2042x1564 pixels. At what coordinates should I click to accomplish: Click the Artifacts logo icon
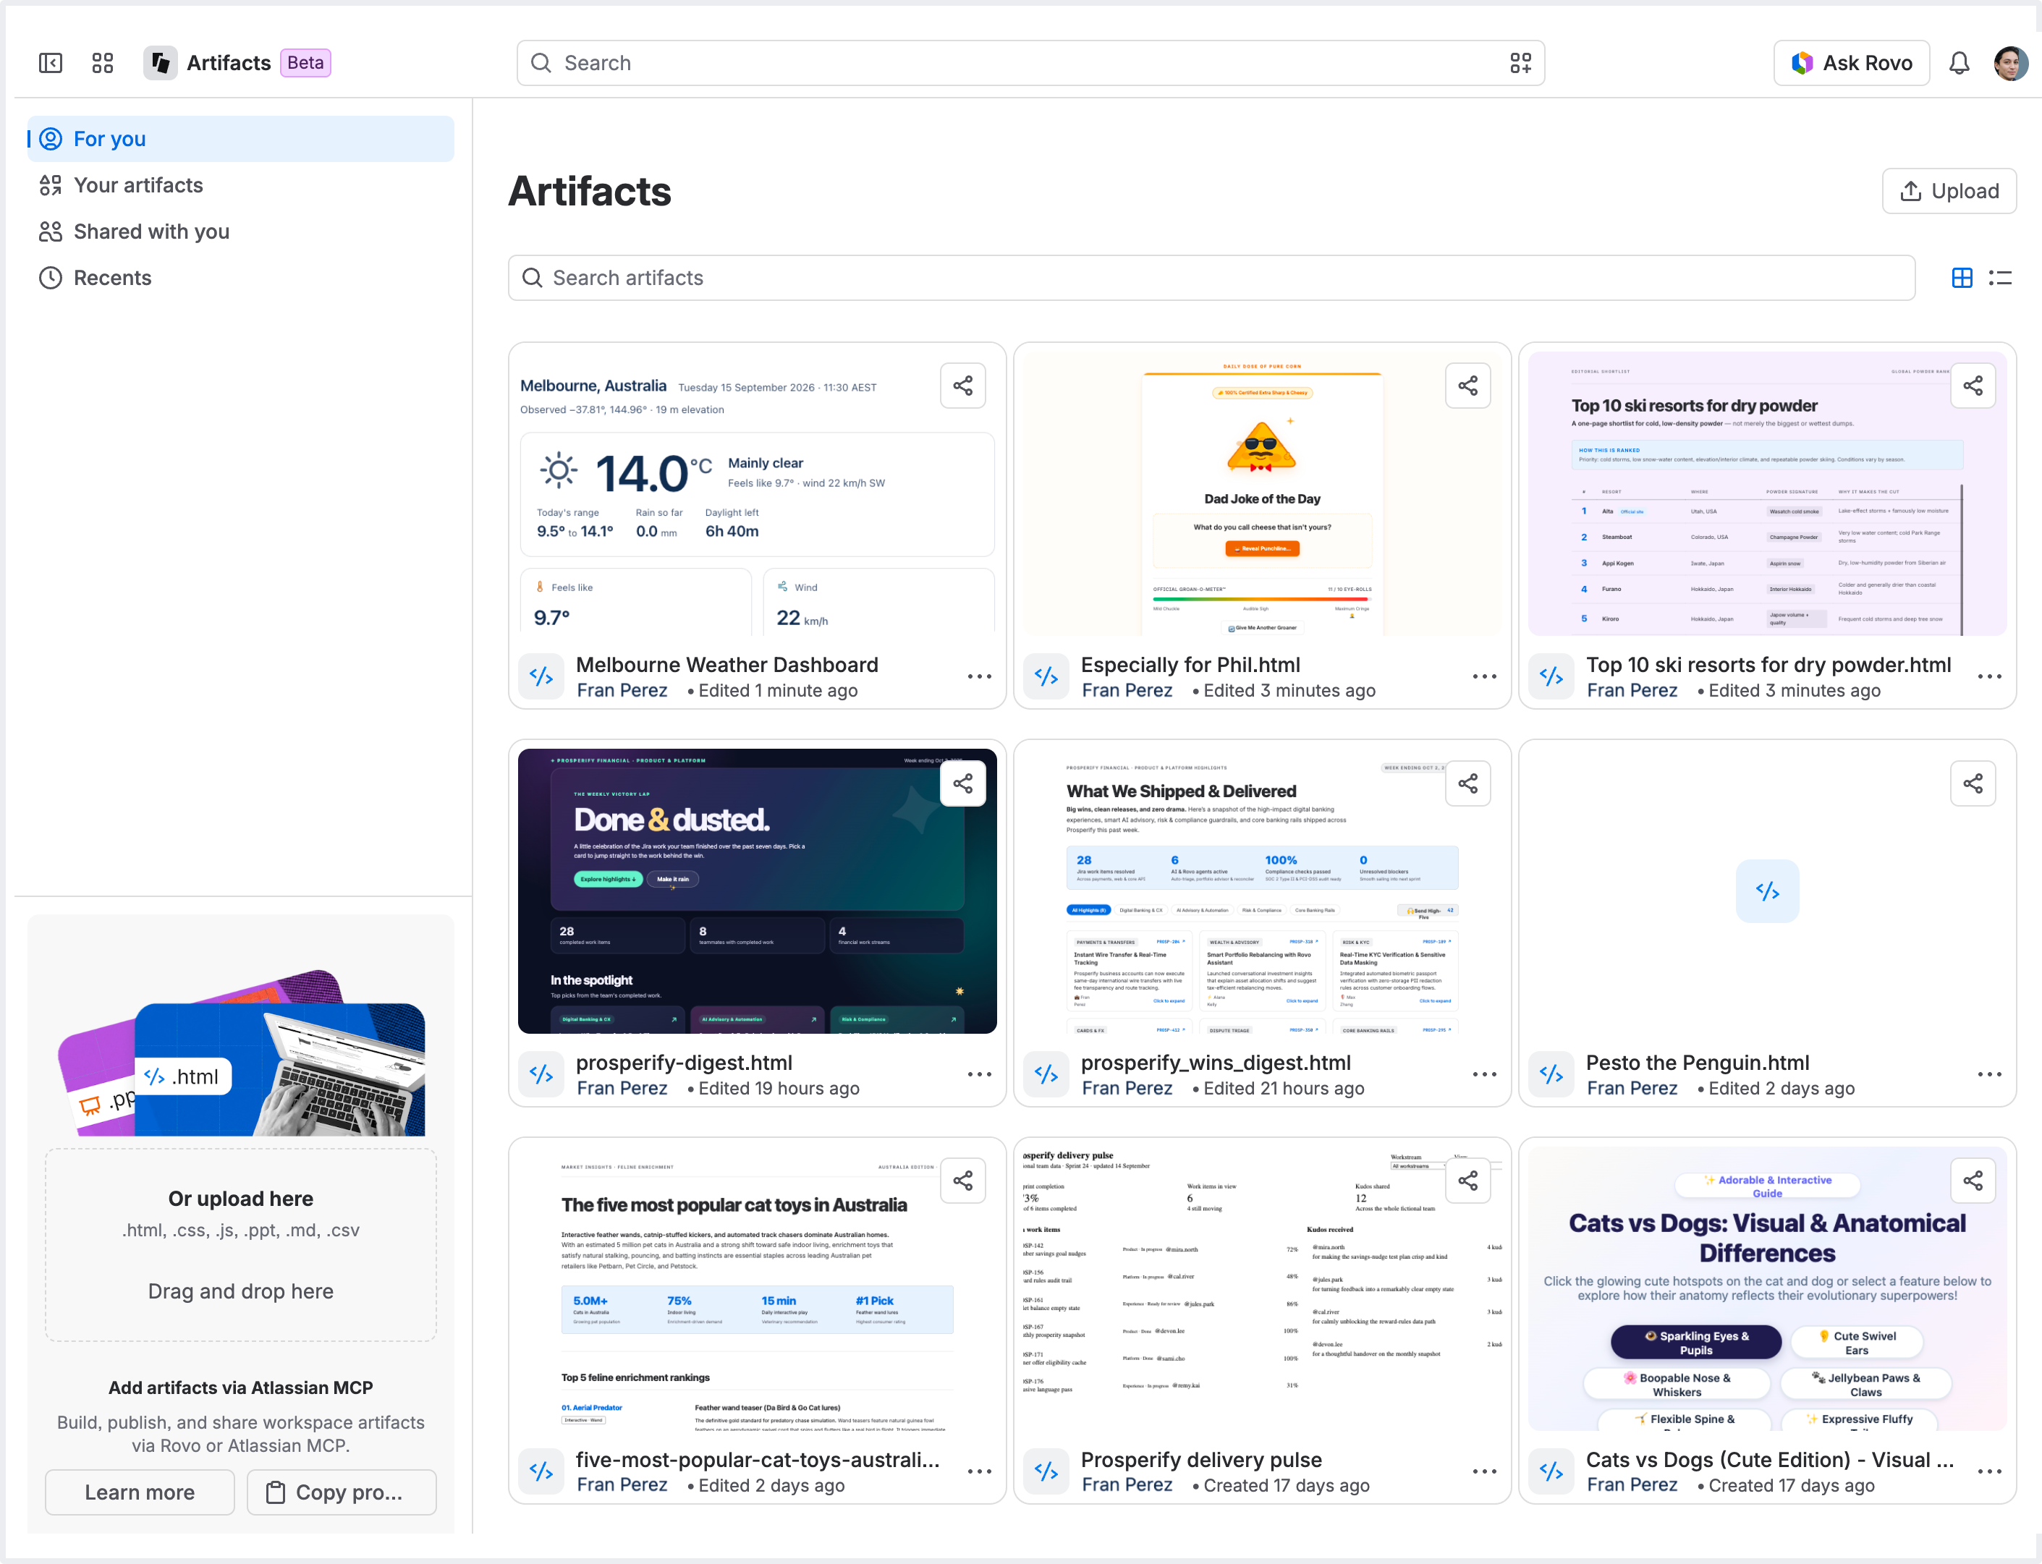tap(160, 62)
